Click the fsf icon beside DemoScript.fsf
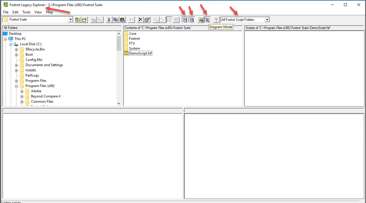This screenshot has height=203, width=366. coord(126,53)
